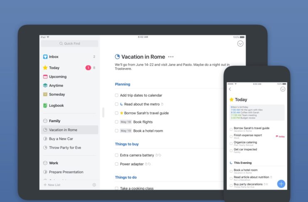Open sidebar settings gear icon
Image resolution: width=308 pixels, height=202 pixels.
[x=94, y=185]
